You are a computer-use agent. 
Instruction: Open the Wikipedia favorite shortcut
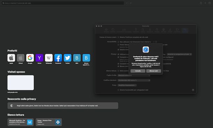coord(49,58)
